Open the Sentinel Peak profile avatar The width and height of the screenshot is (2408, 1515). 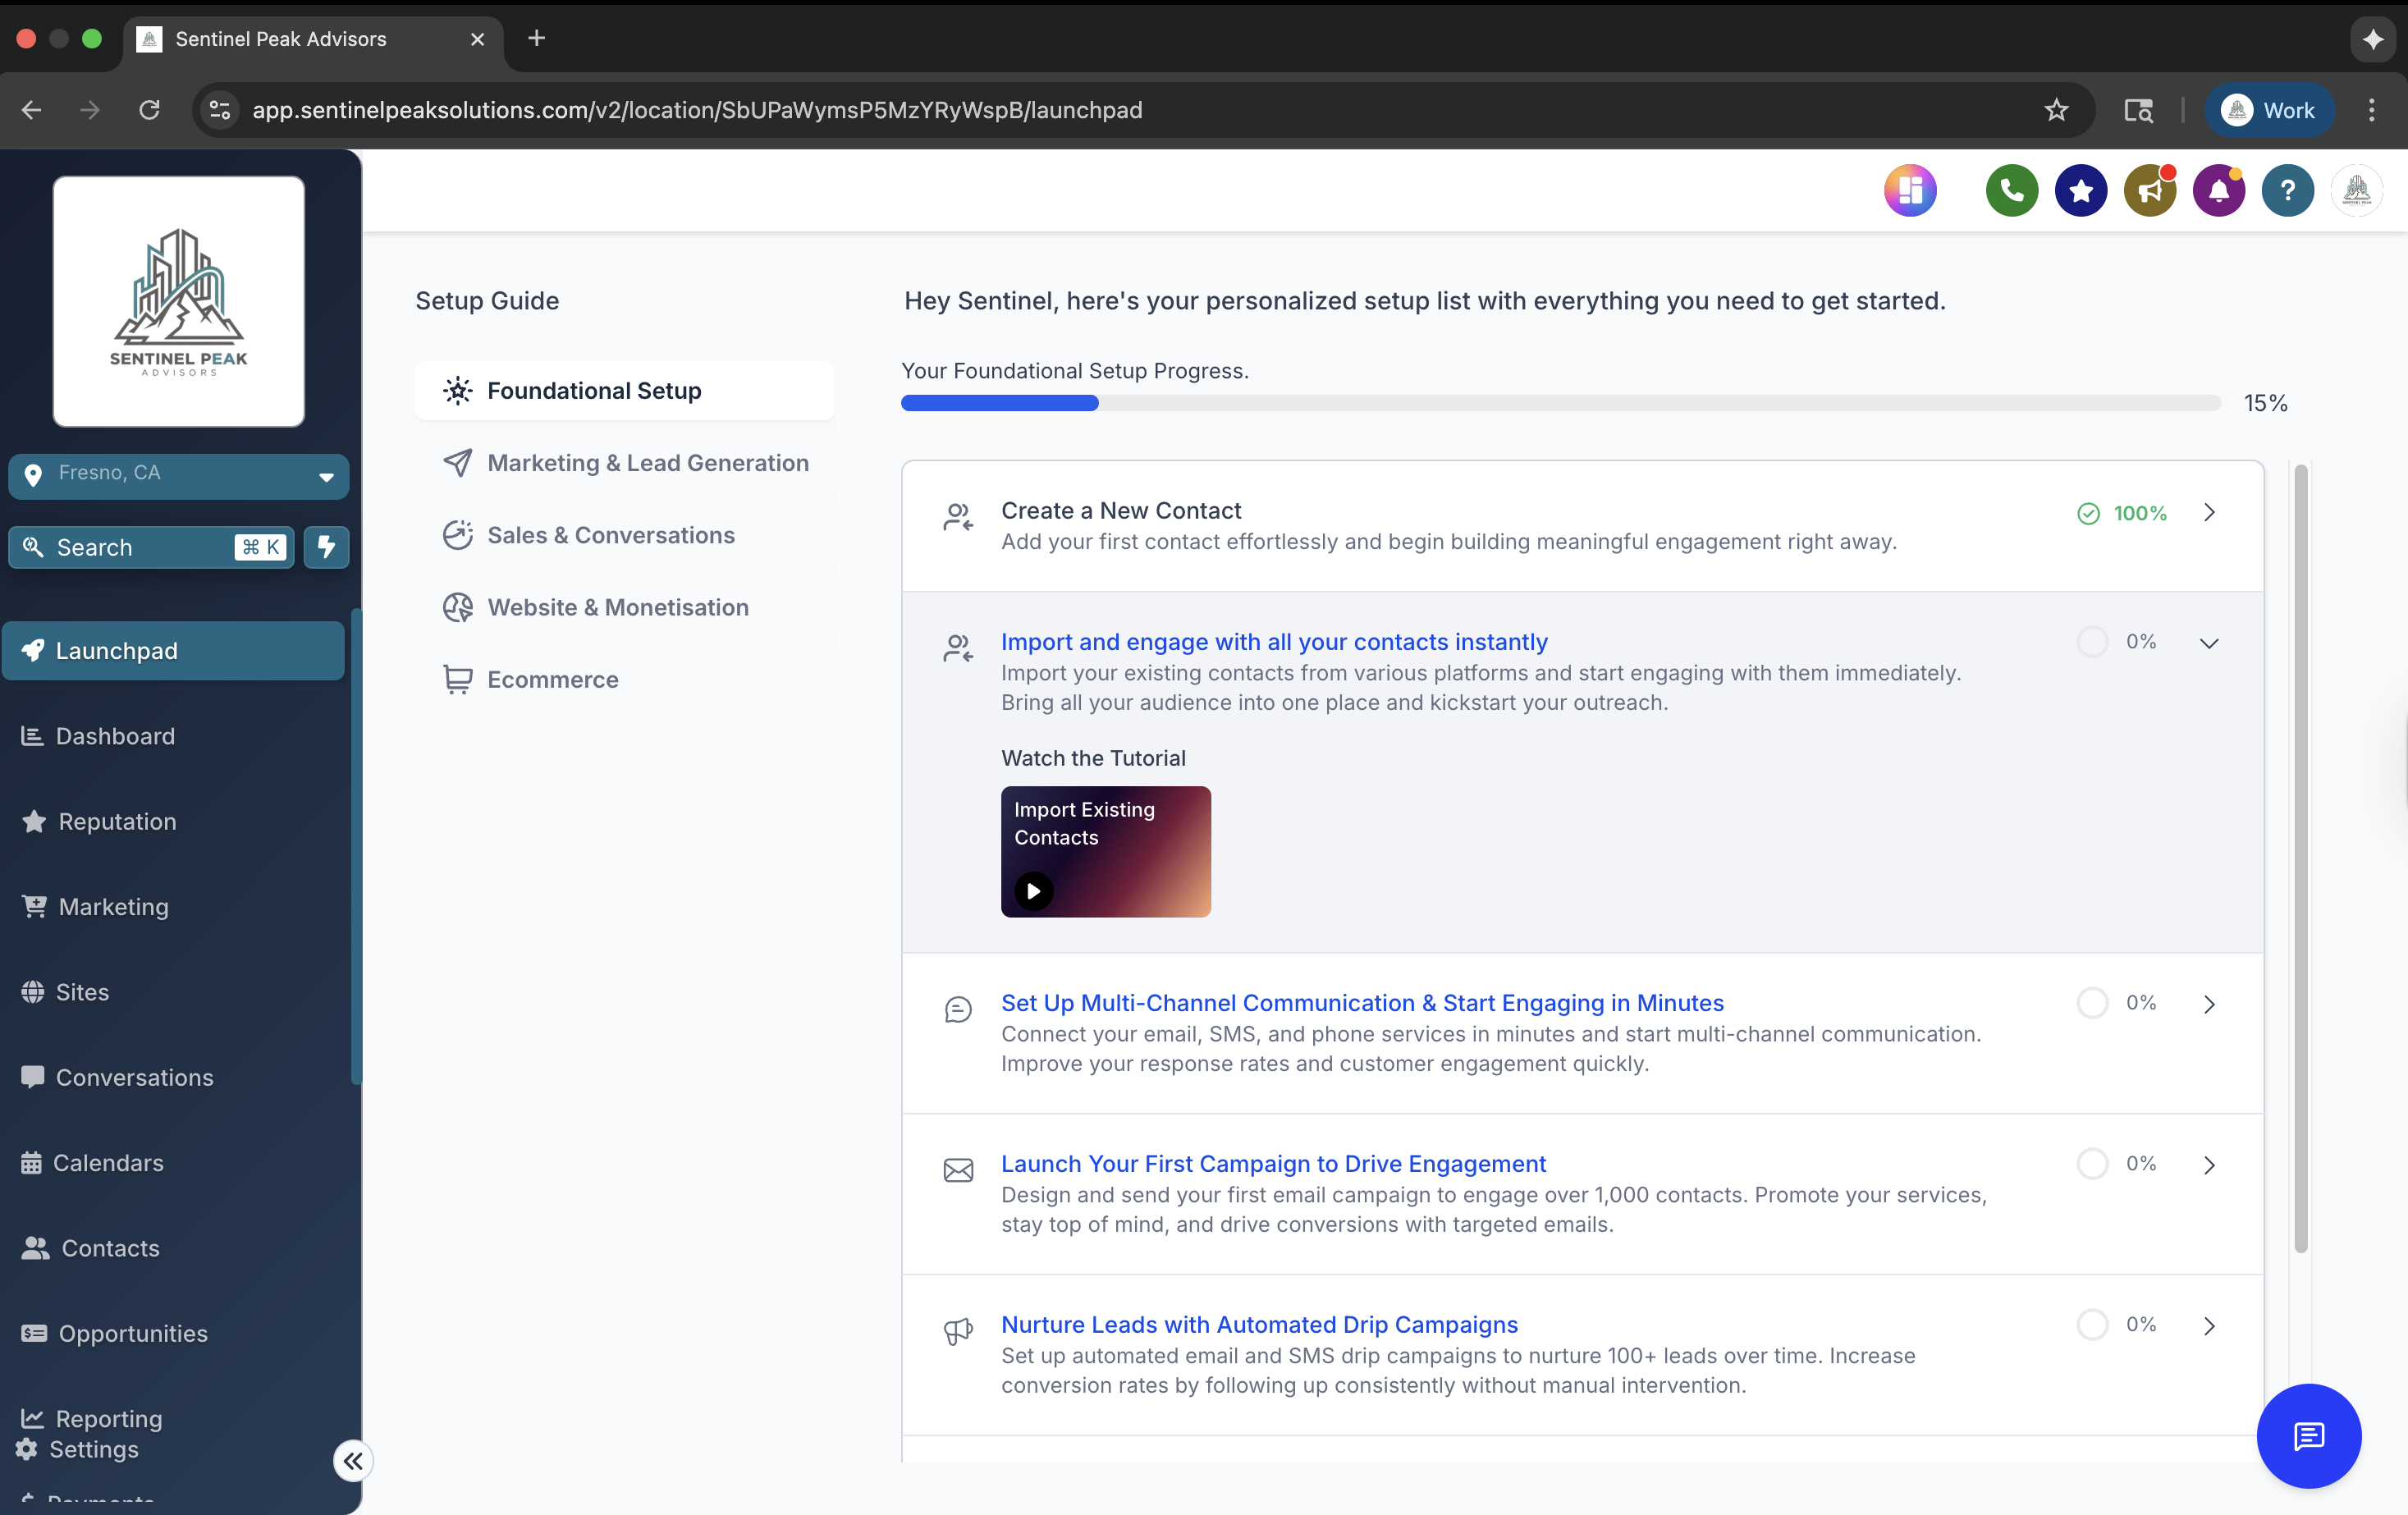[x=2357, y=190]
